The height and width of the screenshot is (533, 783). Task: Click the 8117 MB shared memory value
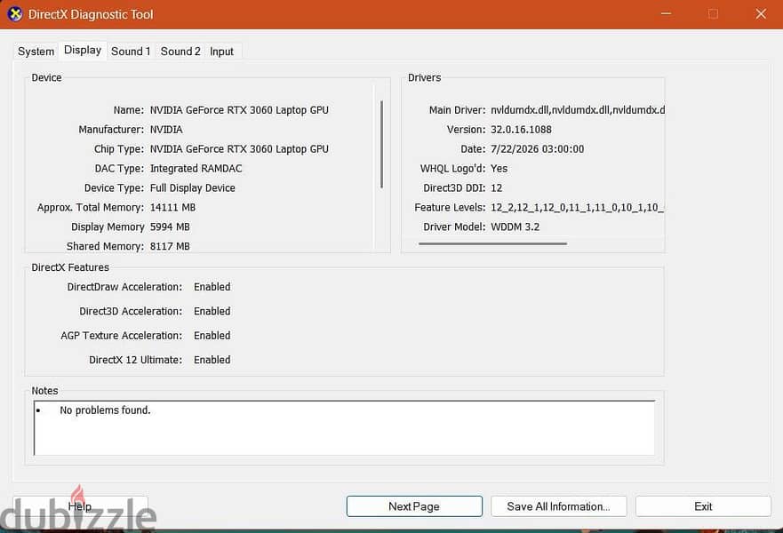tap(170, 246)
